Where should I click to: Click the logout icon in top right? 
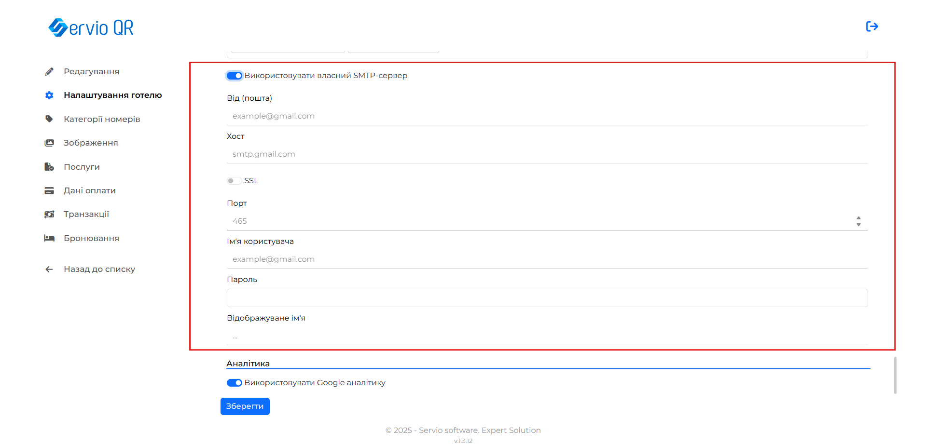871,27
